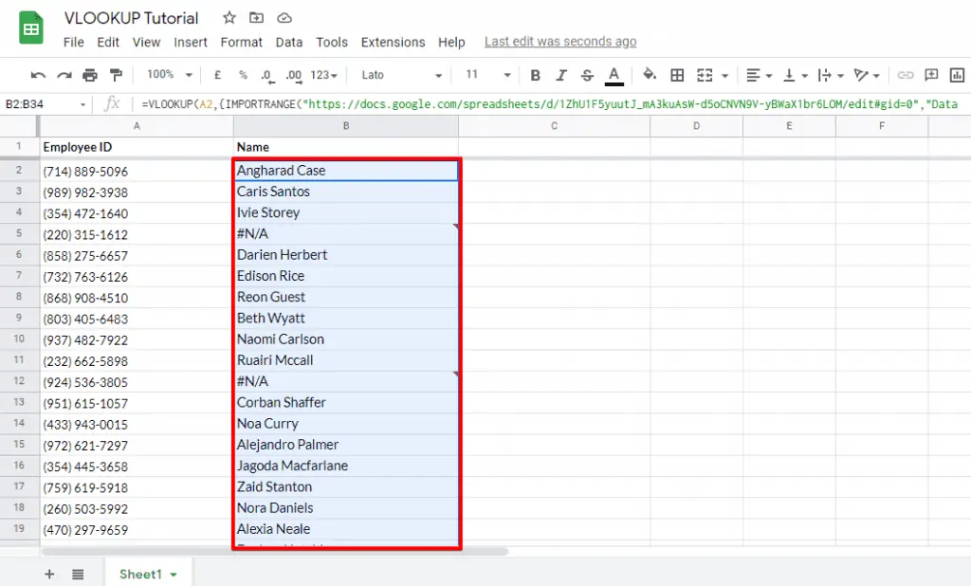Click the Last edit was seconds ago link
Screen dimensions: 971x586
coord(560,42)
